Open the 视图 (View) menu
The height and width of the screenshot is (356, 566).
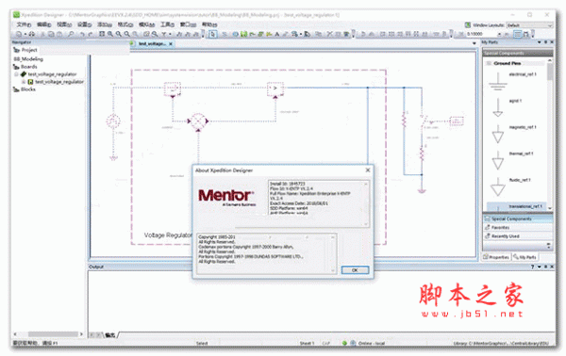point(64,24)
